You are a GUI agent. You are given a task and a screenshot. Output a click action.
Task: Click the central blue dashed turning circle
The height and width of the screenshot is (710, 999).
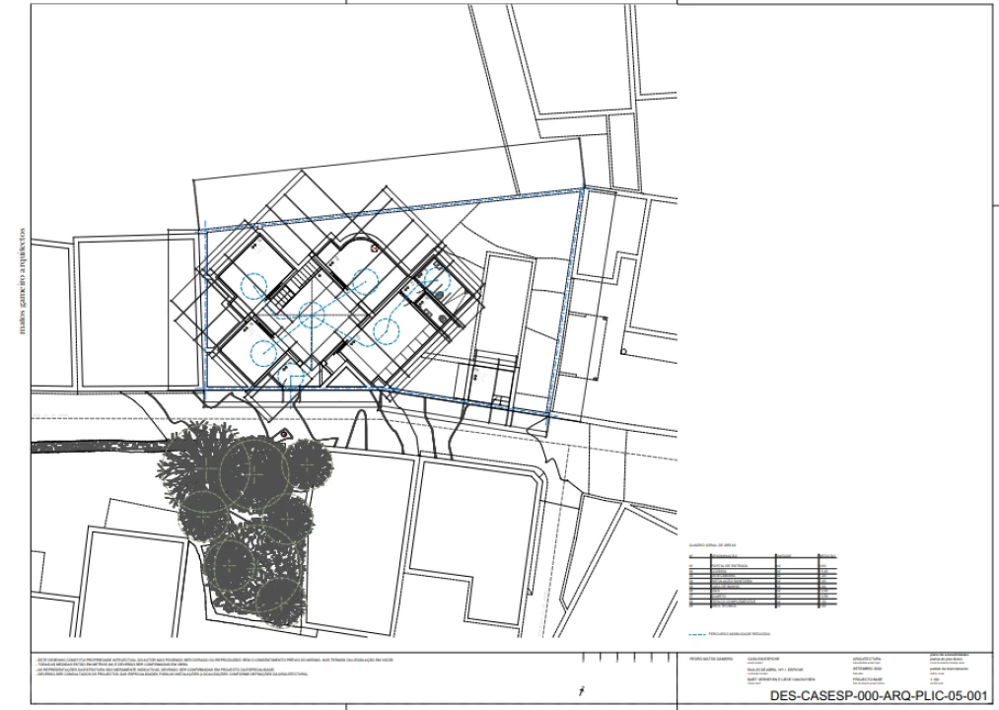[x=312, y=316]
